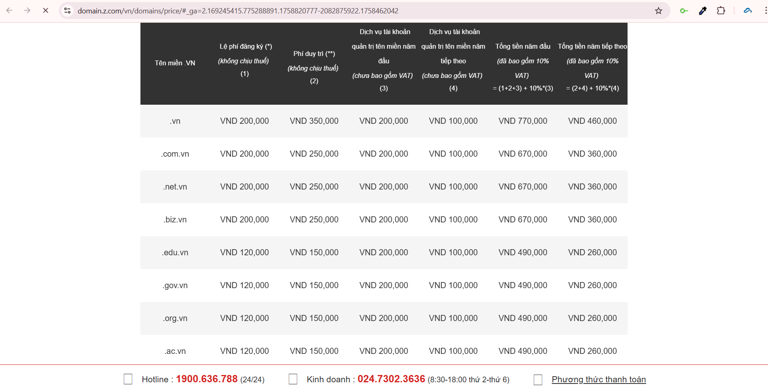This screenshot has height=390, width=768.
Task: Click the Kinh doanh number 024.7302.3636
Action: 391,379
